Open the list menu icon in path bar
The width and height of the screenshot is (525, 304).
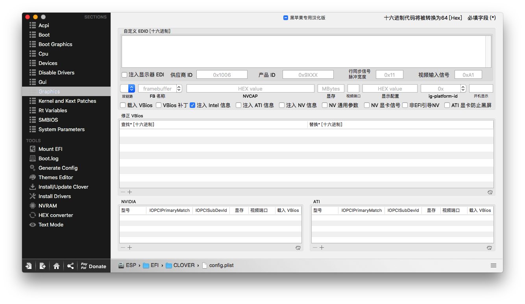point(494,265)
